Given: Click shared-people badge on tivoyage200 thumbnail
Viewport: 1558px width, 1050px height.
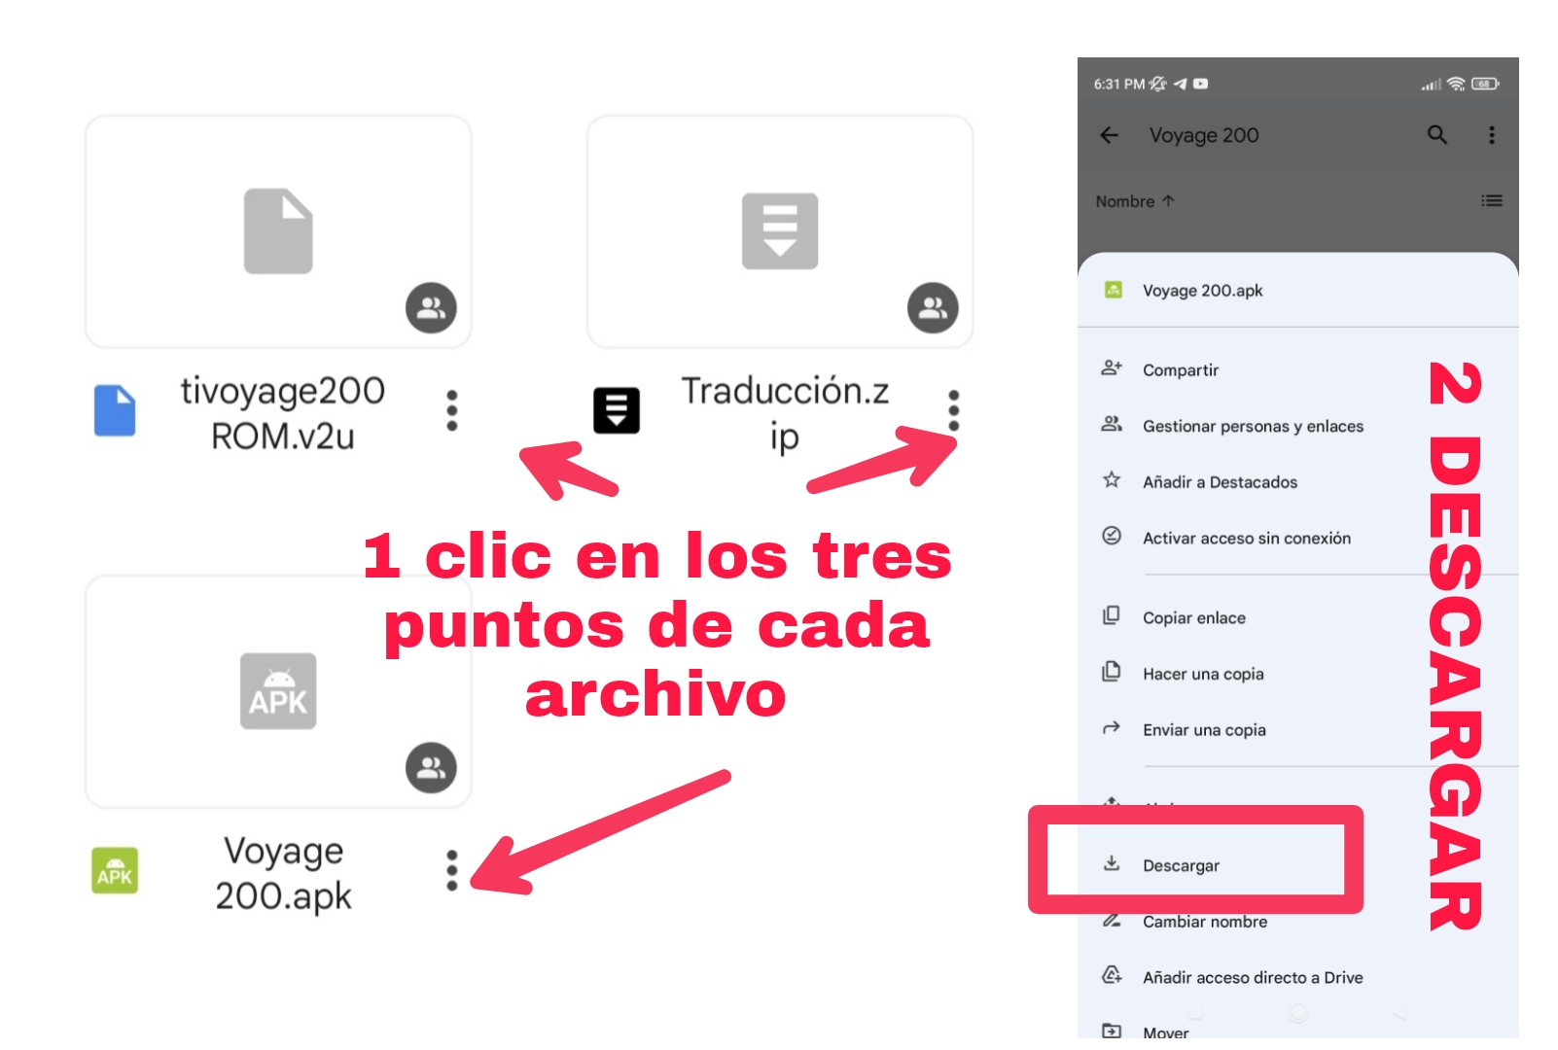Looking at the screenshot, I should (431, 308).
